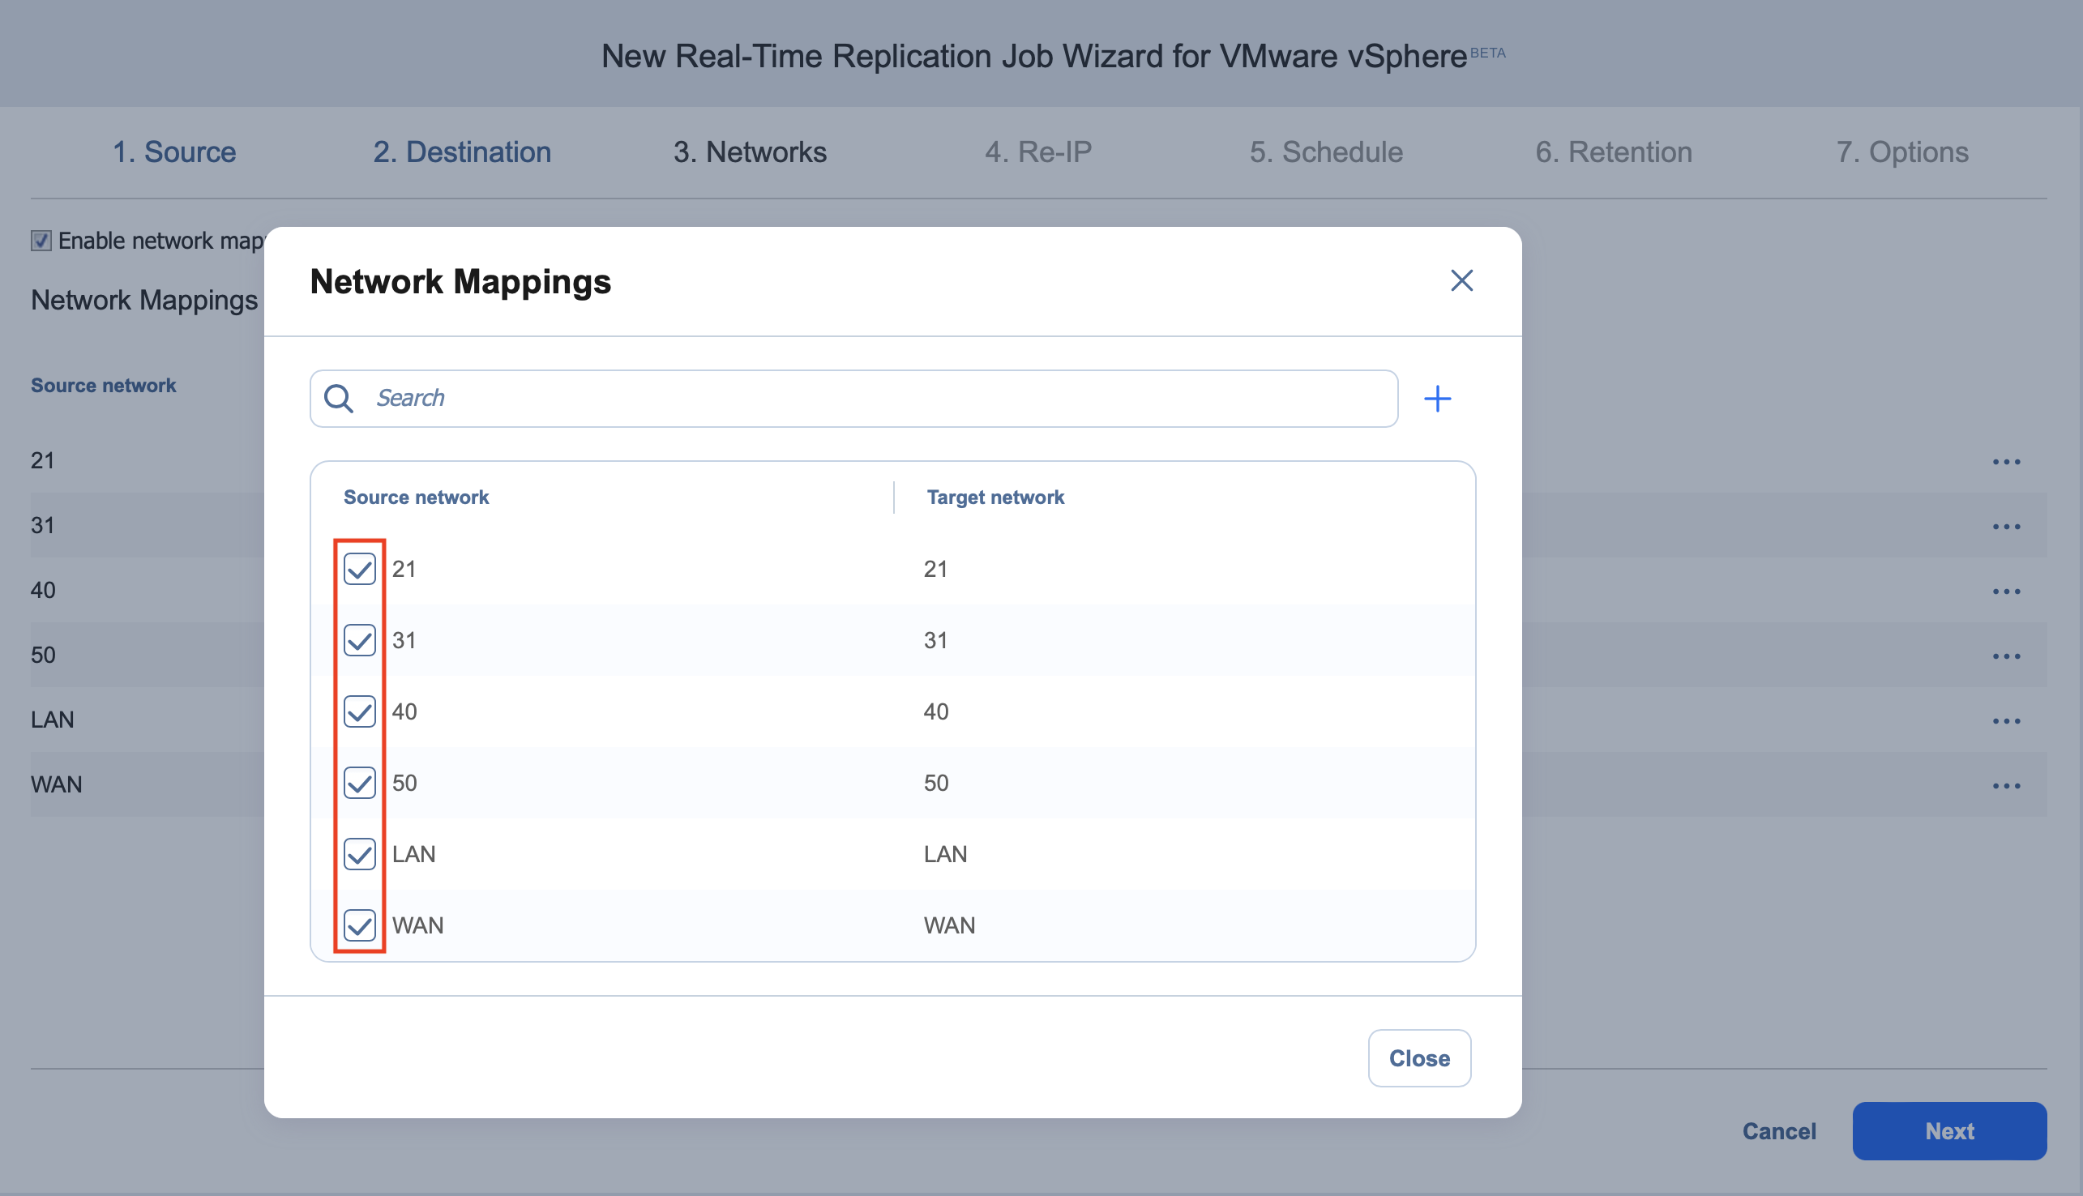Go to the 7. Options wizard step
Viewport: 2083px width, 1196px height.
[x=1902, y=152]
